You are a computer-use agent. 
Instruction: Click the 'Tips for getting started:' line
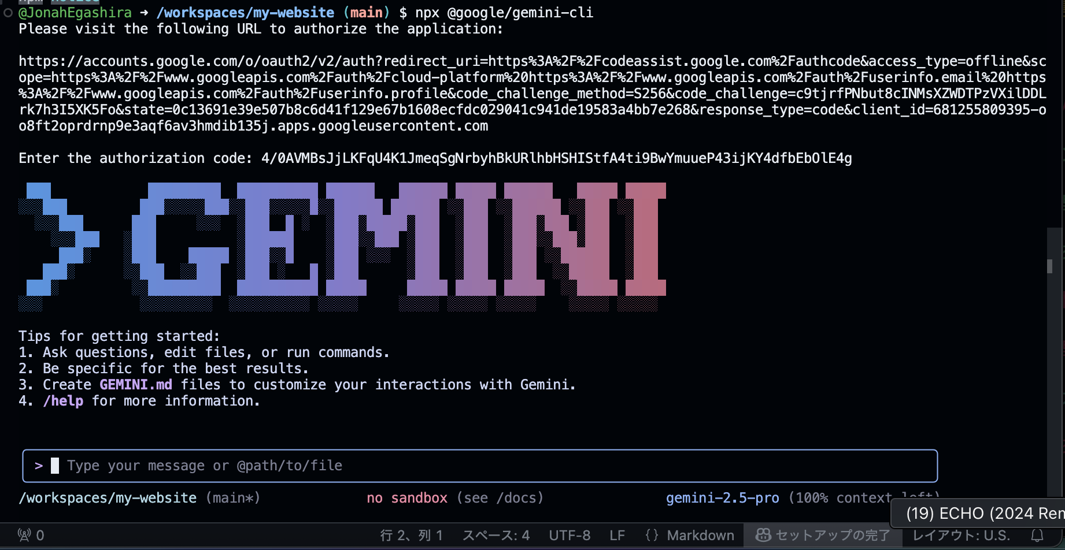pyautogui.click(x=119, y=336)
